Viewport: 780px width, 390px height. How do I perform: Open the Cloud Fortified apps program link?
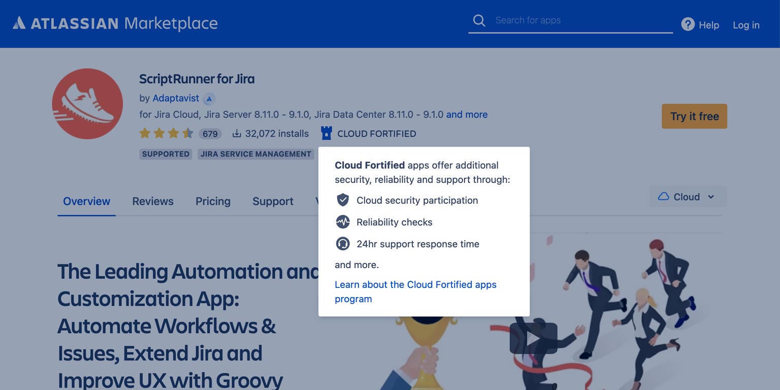coord(415,291)
